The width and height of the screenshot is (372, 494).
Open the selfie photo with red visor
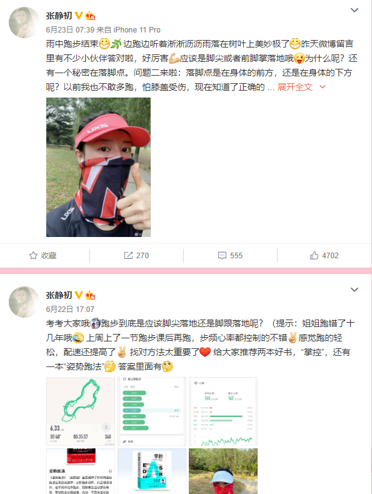click(x=98, y=168)
